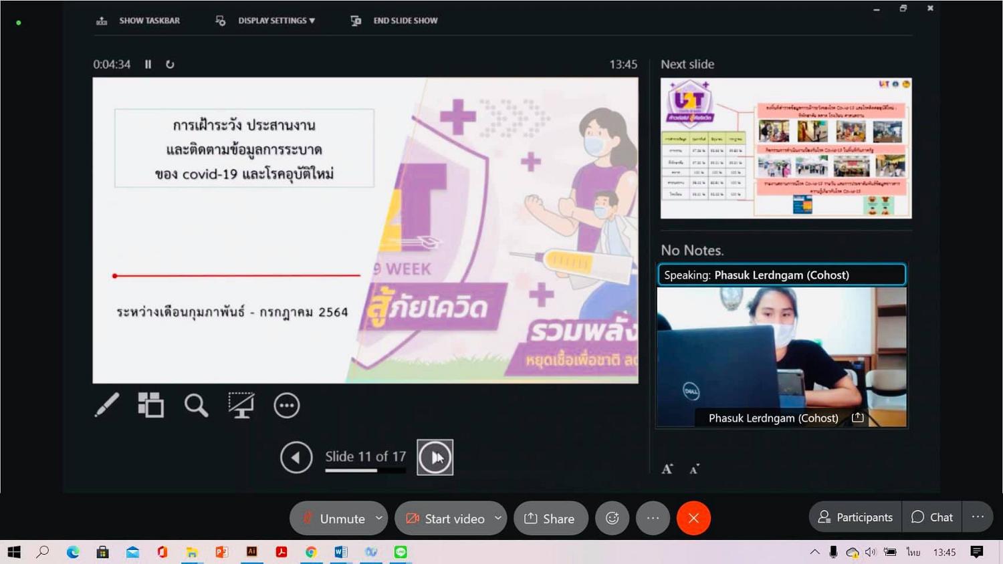1003x564 pixels.
Task: Open Windows search from the taskbar
Action: click(43, 552)
